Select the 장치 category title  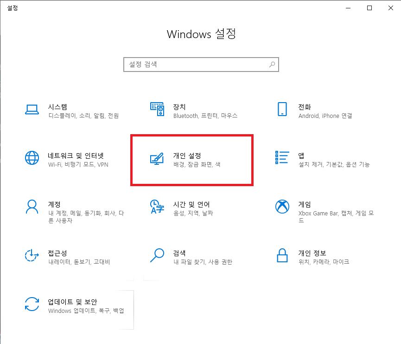tap(179, 107)
